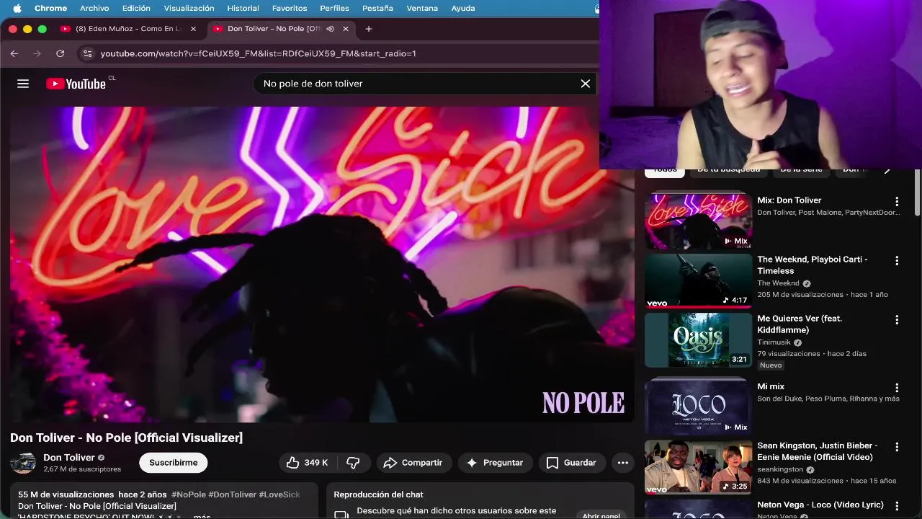The width and height of the screenshot is (922, 519).
Task: Click the Guardar button
Action: [572, 463]
